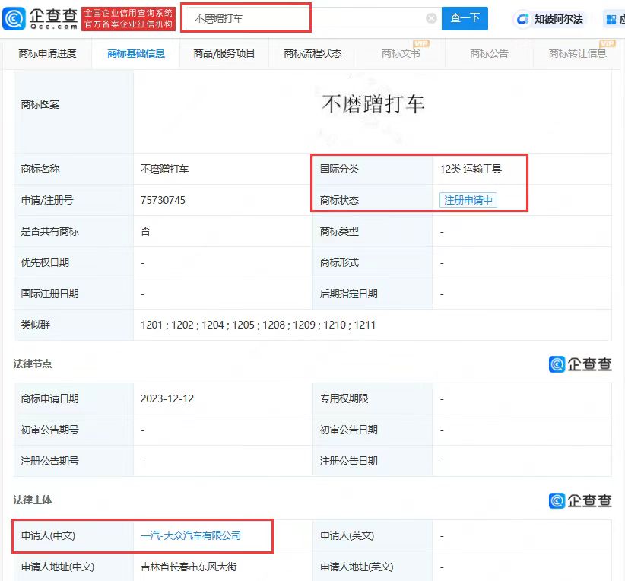The image size is (625, 581).
Task: Click the 商标图案 label cell
Action: [x=73, y=112]
